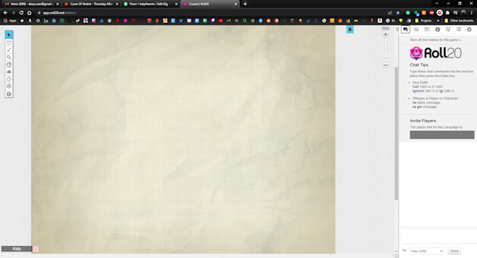Click the canvas vertical scrollbar
The width and height of the screenshot is (477, 258).
coord(396,133)
